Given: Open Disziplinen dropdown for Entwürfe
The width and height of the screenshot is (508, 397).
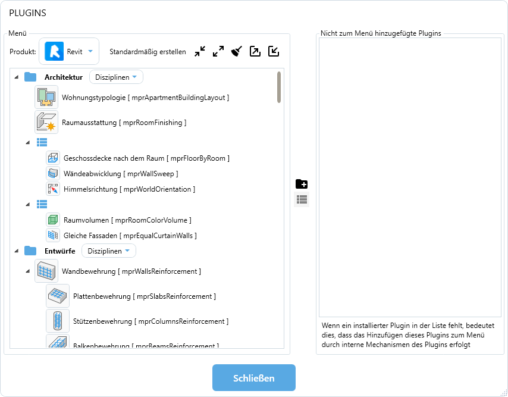Looking at the screenshot, I should point(108,251).
